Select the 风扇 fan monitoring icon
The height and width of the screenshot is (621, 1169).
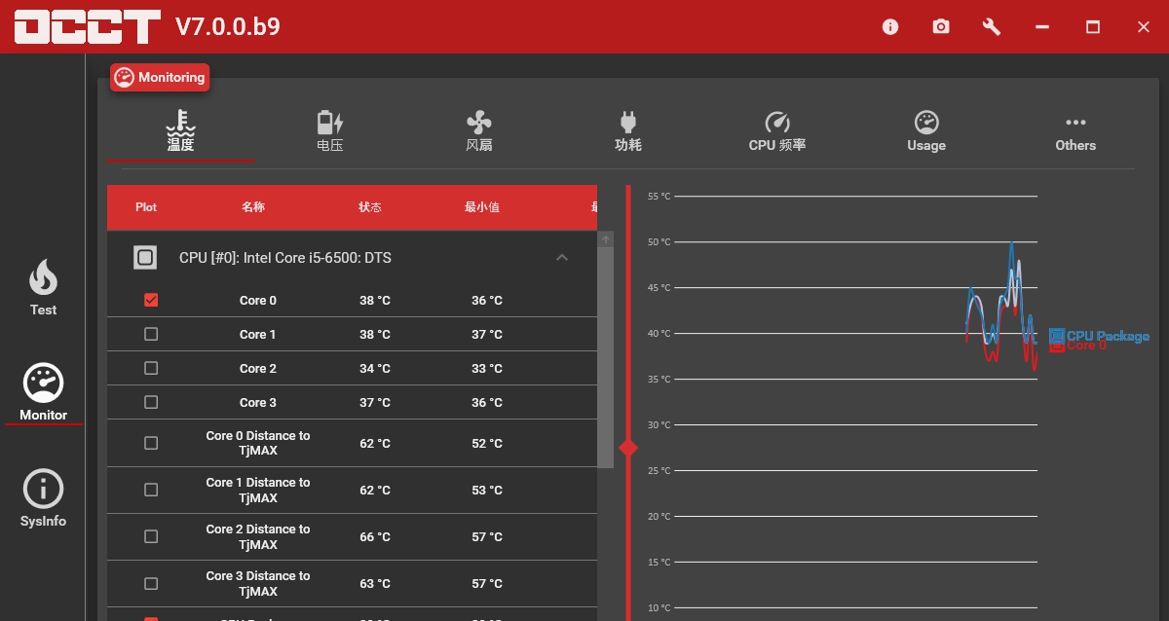click(x=479, y=129)
